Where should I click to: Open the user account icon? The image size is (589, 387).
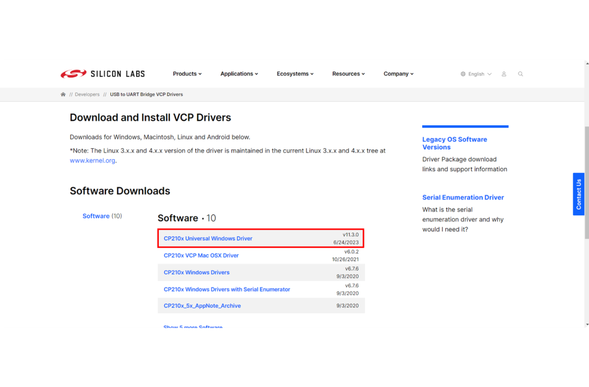tap(503, 74)
